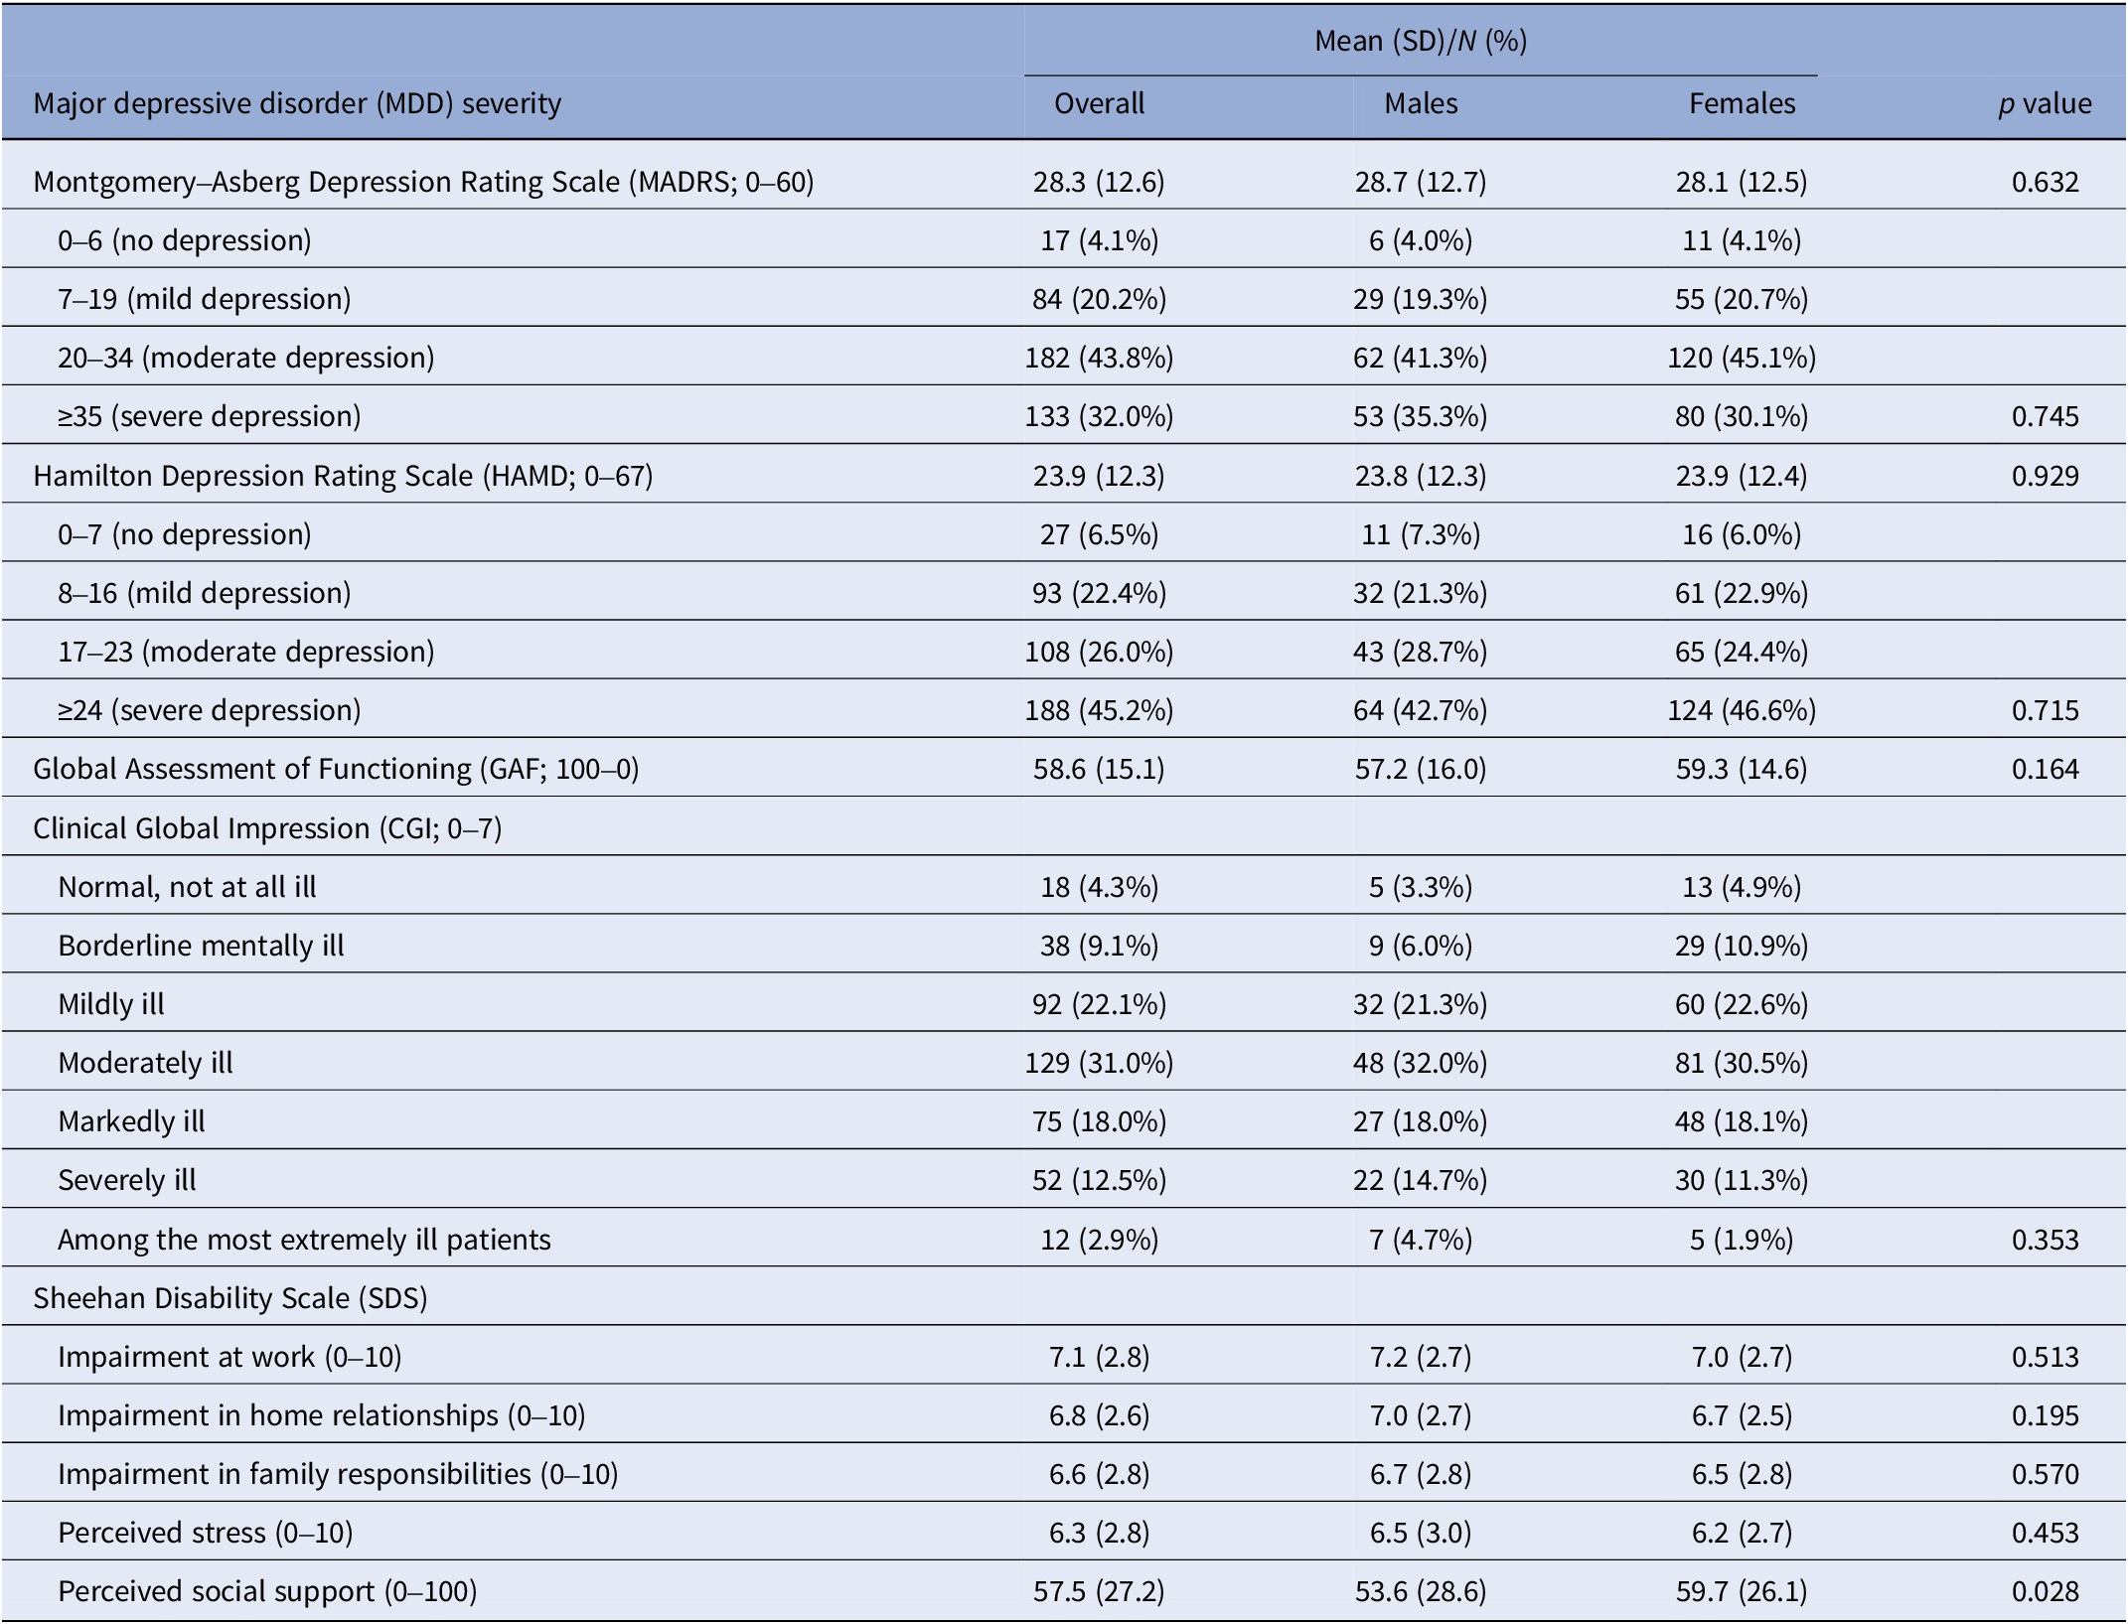The width and height of the screenshot is (2128, 1624).
Task: Select the Montgomery–Asberg Depression Rating Scale row label
Action: 423,182
